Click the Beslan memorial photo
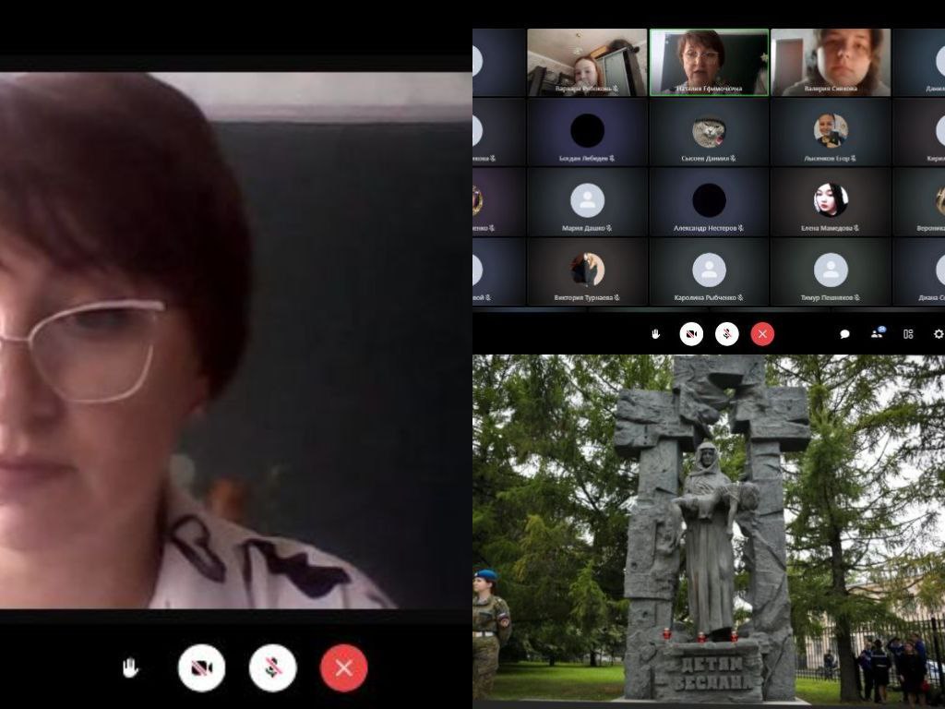Image resolution: width=945 pixels, height=709 pixels. click(709, 529)
